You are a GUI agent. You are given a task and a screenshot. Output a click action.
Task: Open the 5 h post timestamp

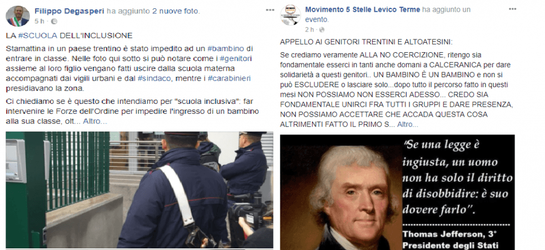(x=39, y=21)
